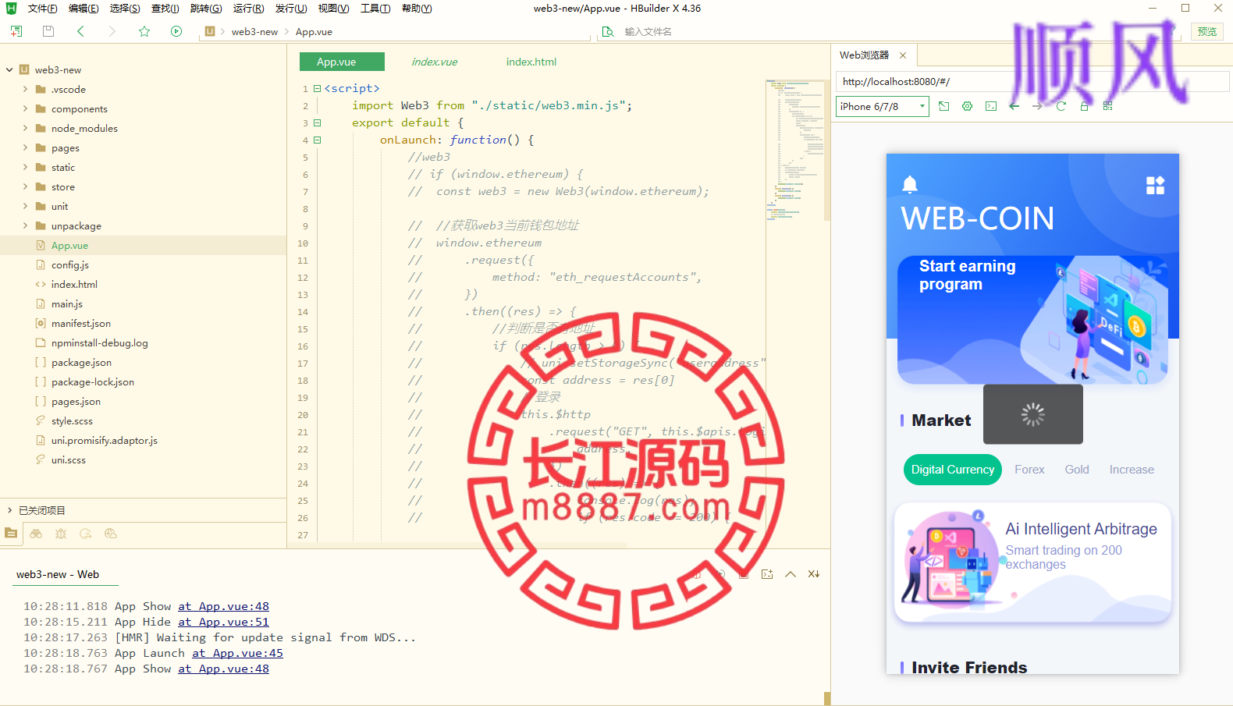Click the file search icon beside input
Image resolution: width=1233 pixels, height=706 pixels.
tap(608, 32)
